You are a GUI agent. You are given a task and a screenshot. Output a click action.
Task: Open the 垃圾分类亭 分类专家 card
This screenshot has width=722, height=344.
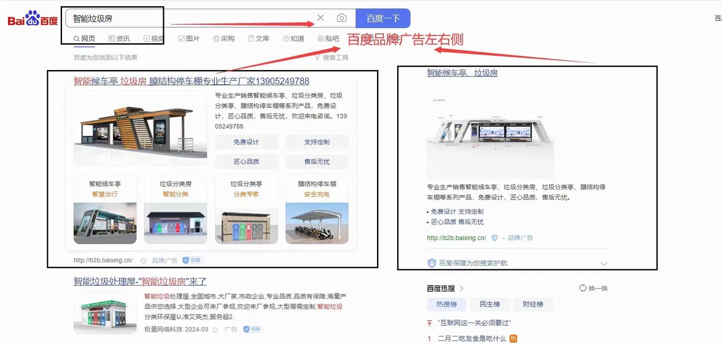pos(246,210)
